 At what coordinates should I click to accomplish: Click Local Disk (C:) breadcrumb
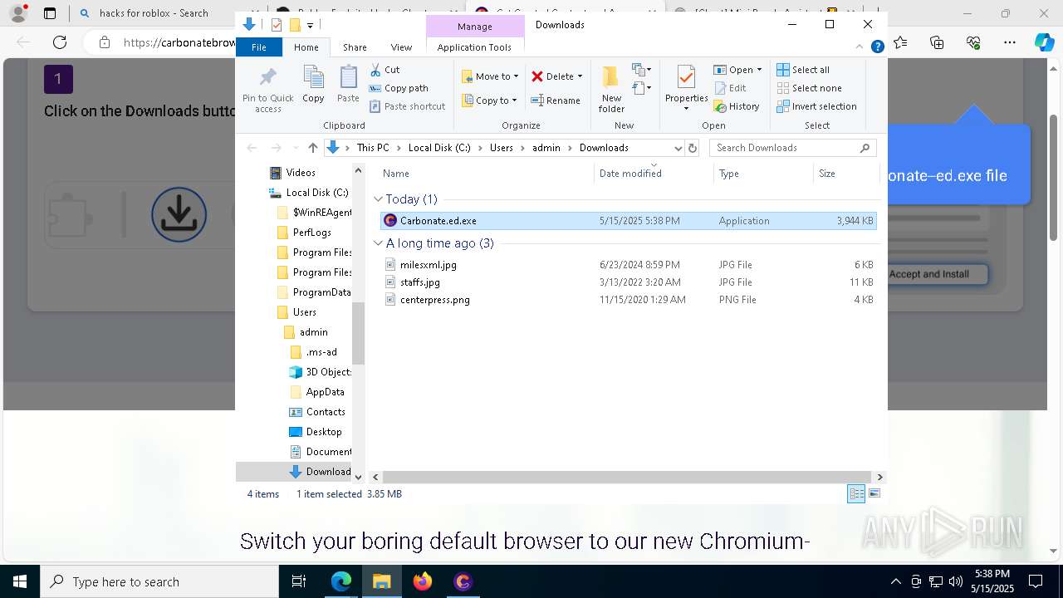439,148
